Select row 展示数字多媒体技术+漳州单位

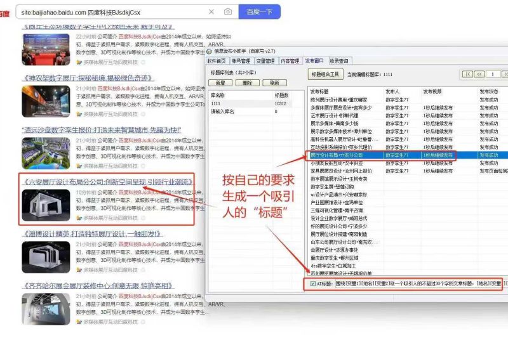[408, 131]
